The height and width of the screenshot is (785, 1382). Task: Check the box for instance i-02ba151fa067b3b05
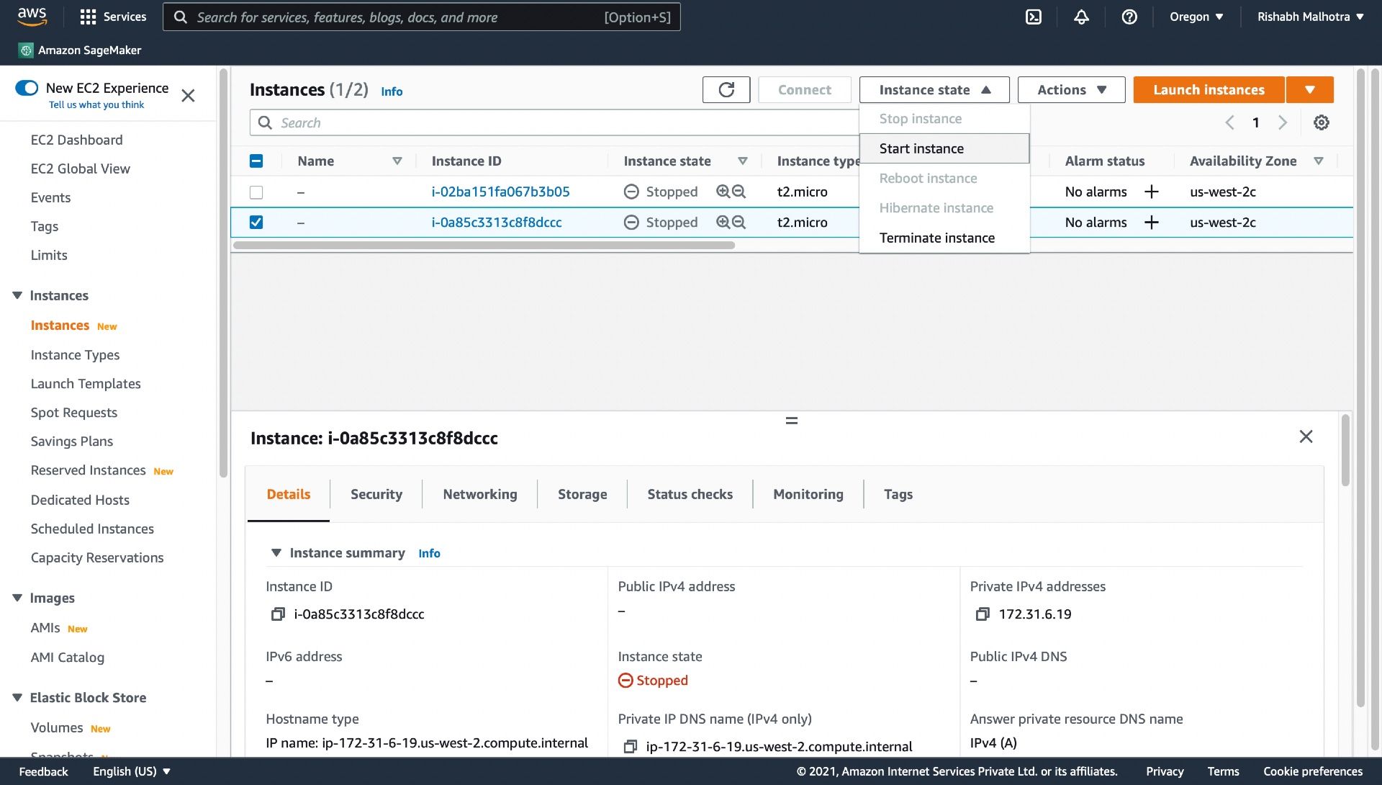256,192
